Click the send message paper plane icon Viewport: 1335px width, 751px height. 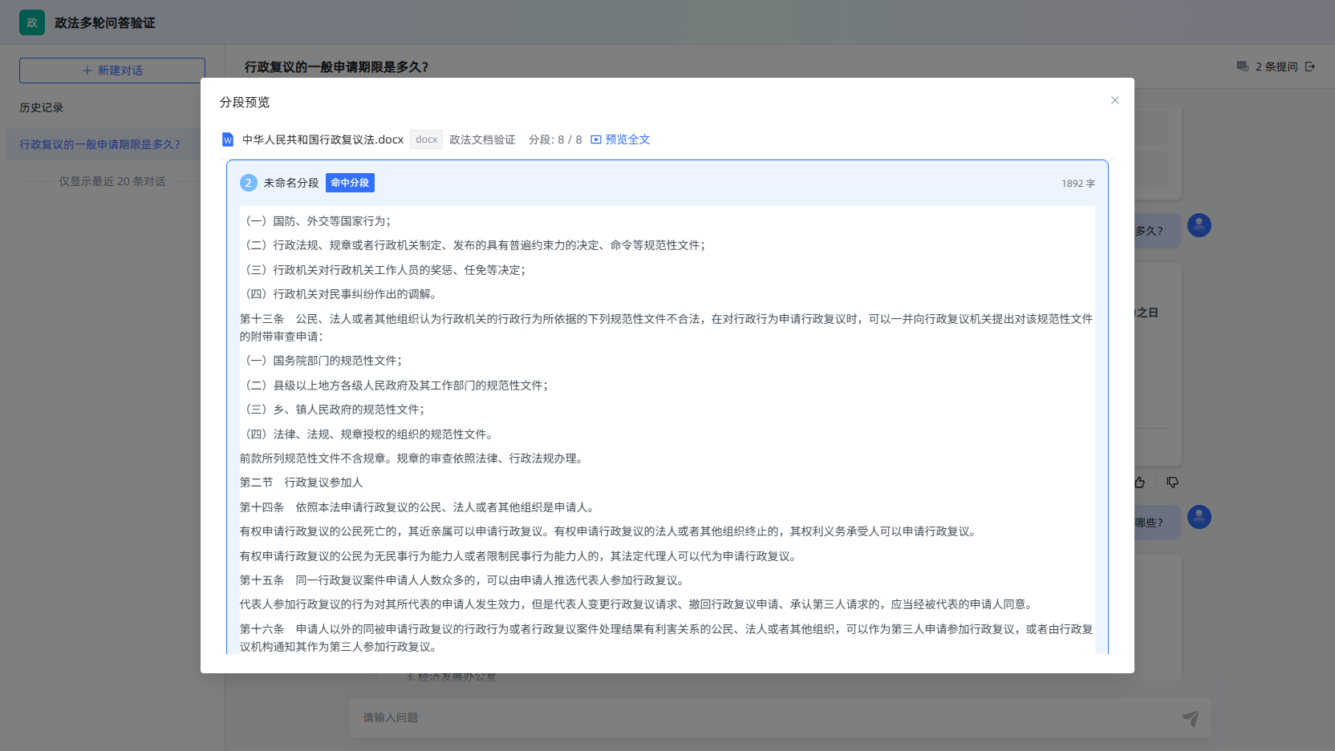[1190, 718]
